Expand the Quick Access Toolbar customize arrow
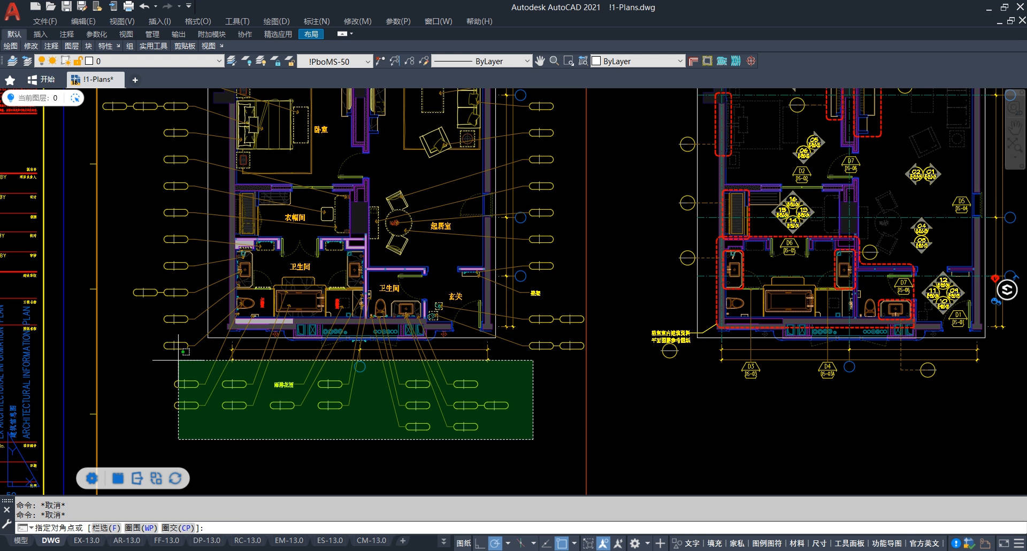The width and height of the screenshot is (1027, 551). pyautogui.click(x=189, y=6)
